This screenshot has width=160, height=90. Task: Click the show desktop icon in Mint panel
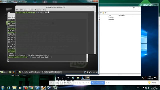(x=10, y=72)
